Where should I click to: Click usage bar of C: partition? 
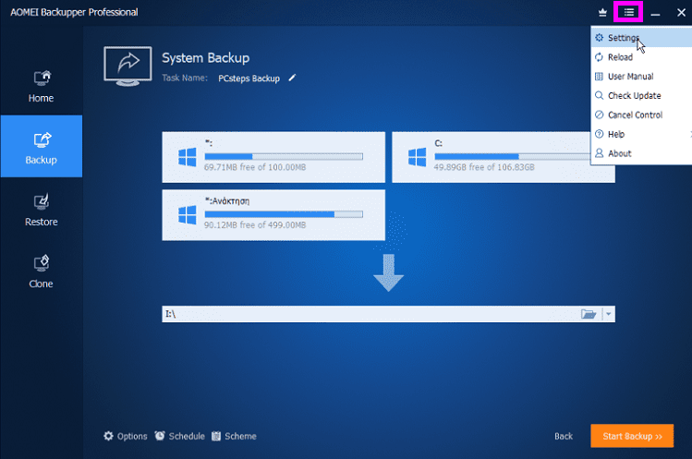coord(513,156)
